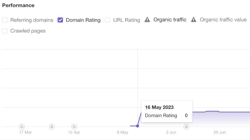Click the purple data point on the chart line

click(x=138, y=126)
